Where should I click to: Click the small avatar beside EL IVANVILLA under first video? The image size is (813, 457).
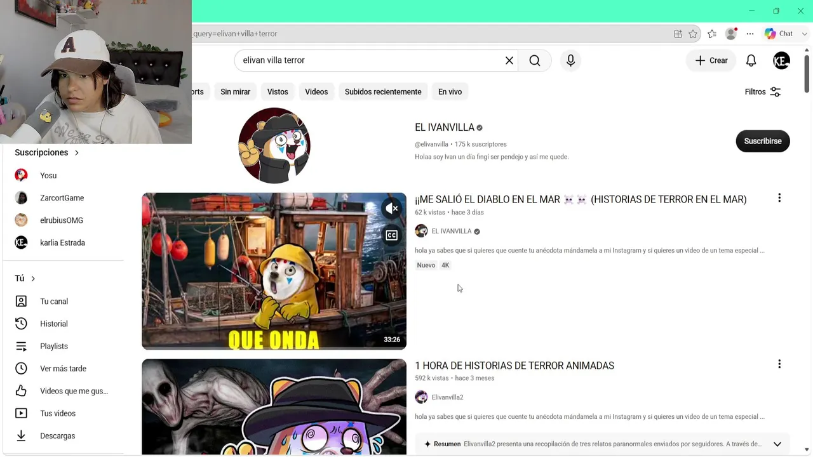tap(421, 231)
